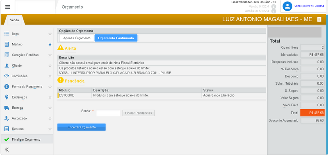
Task: Favorite Resumo with its star
Action: pos(50,129)
